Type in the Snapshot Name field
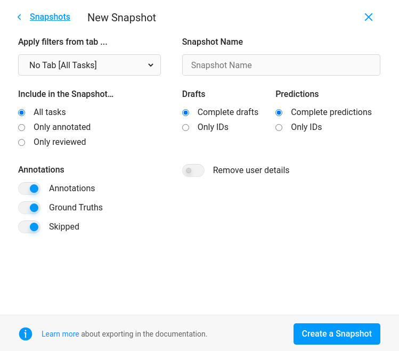The width and height of the screenshot is (399, 351). [281, 65]
